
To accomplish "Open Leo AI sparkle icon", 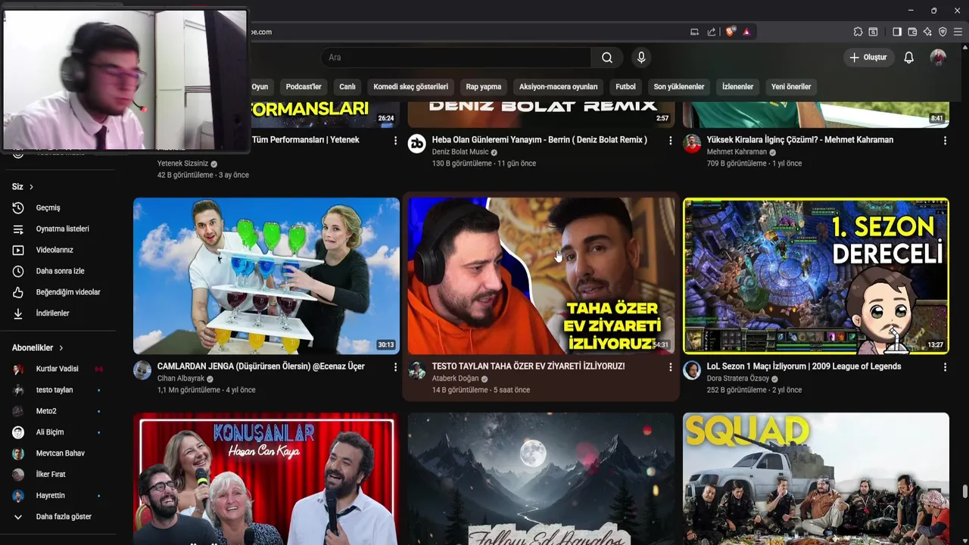I will click(x=927, y=32).
